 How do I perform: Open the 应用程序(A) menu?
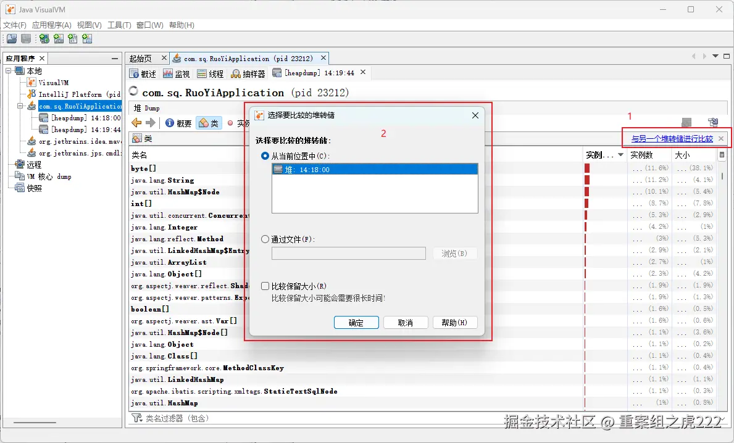(51, 25)
